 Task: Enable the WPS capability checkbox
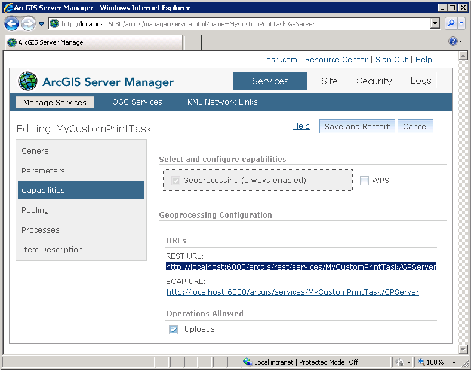[364, 181]
